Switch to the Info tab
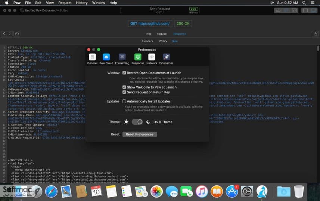 (x=148, y=34)
